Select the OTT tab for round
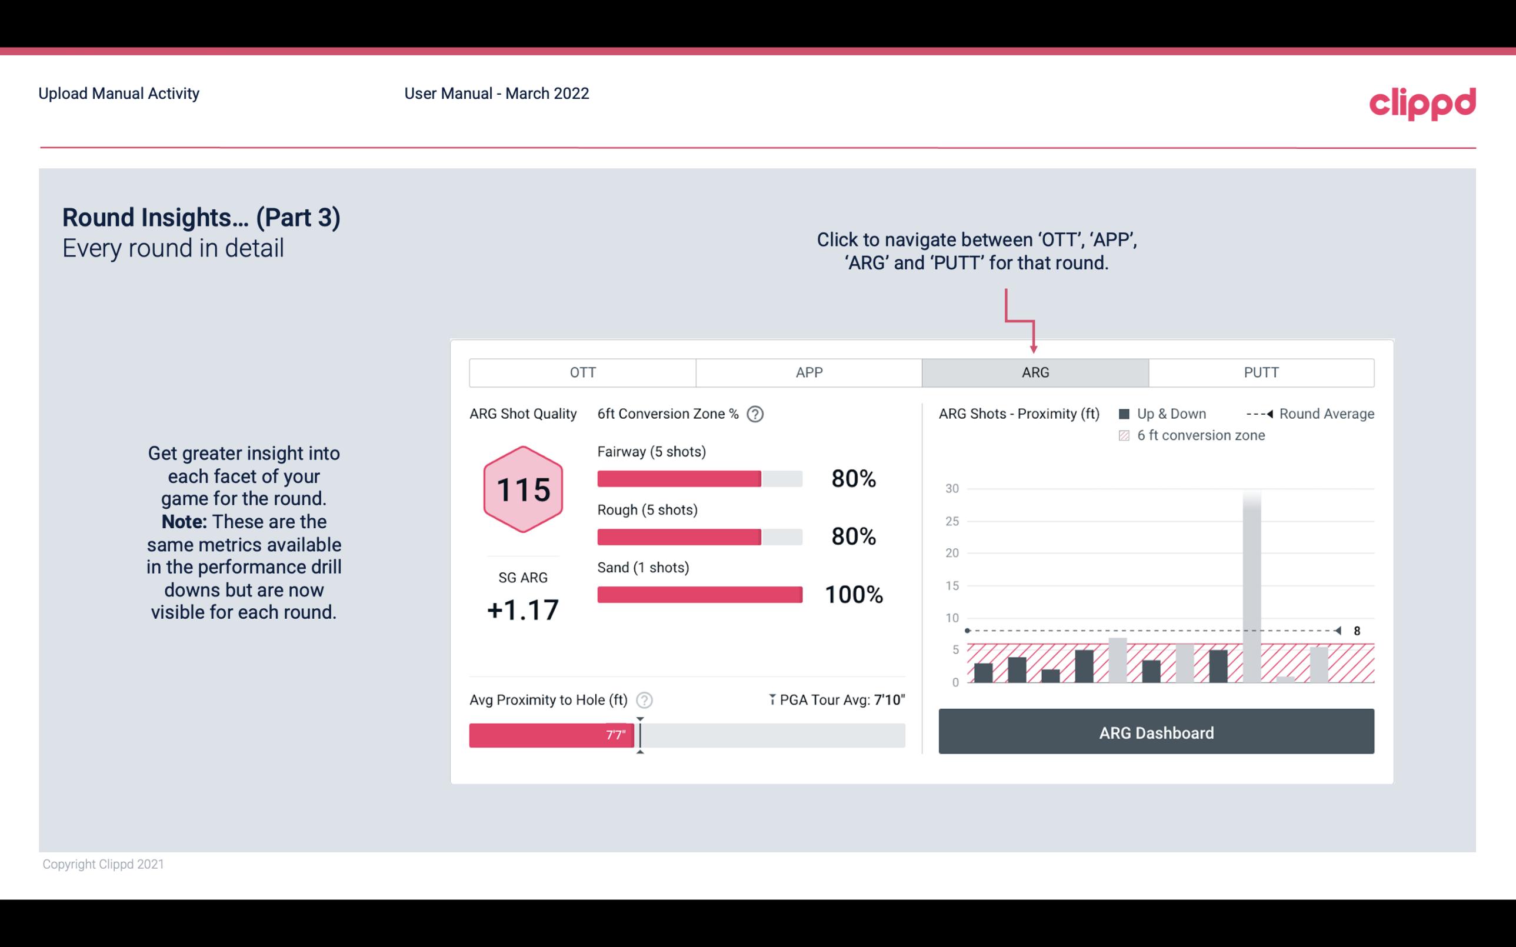 [582, 372]
